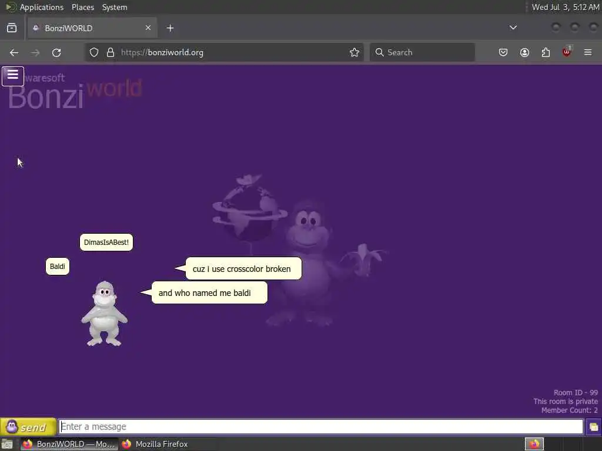This screenshot has width=602, height=451.
Task: Click the Firefox View icon
Action: coord(12,28)
